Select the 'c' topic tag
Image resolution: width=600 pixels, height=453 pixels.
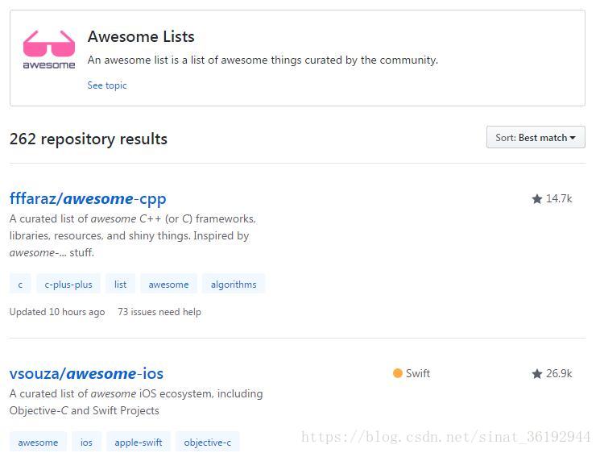(x=20, y=285)
